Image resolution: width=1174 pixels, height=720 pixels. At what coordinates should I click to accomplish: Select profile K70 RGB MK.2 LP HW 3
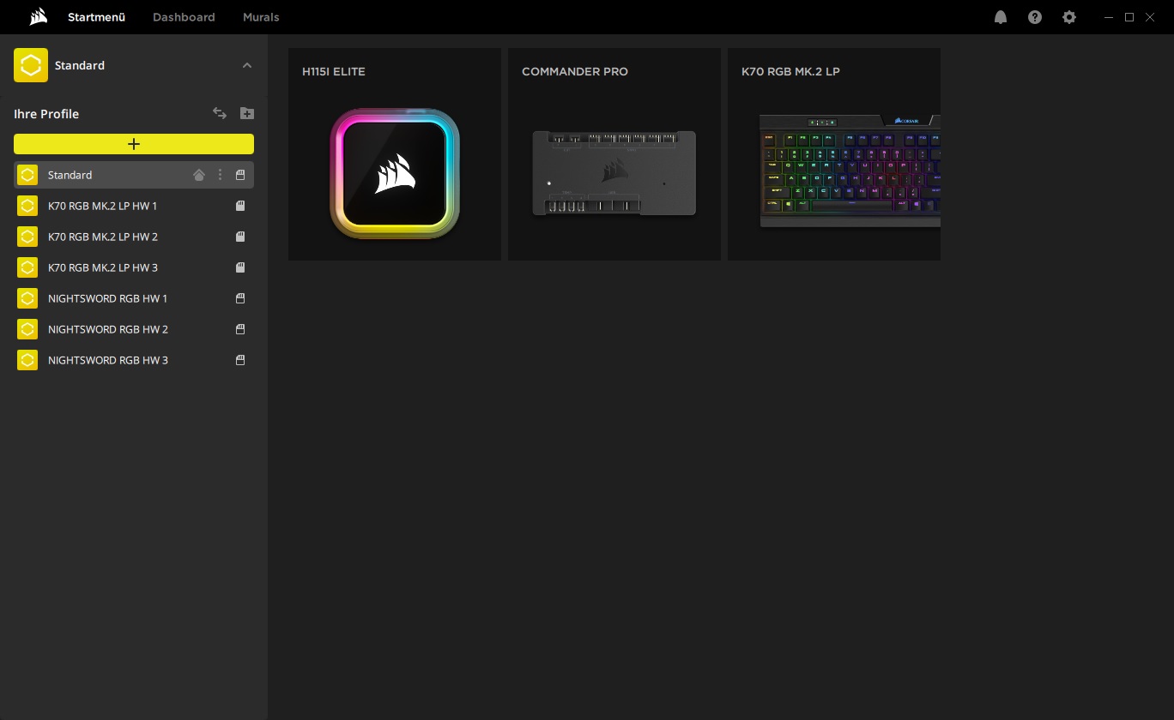(134, 267)
